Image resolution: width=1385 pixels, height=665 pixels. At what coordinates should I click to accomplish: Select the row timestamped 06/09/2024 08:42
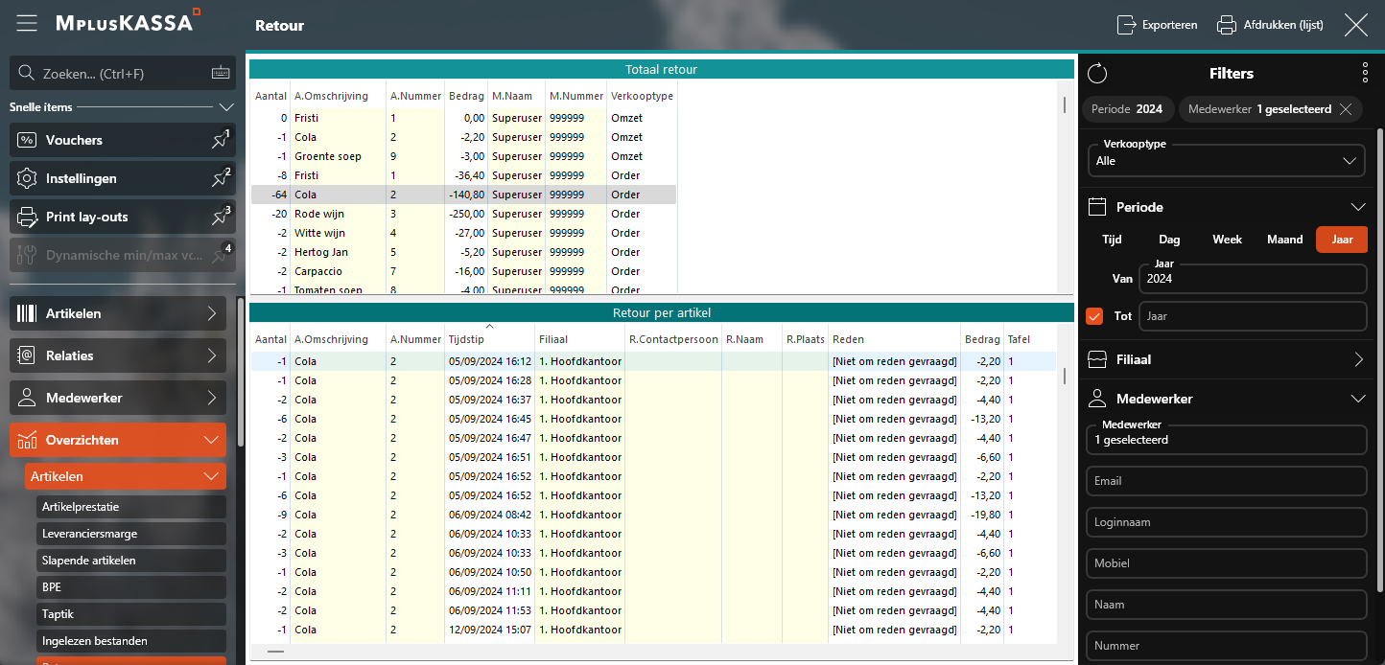(x=653, y=515)
